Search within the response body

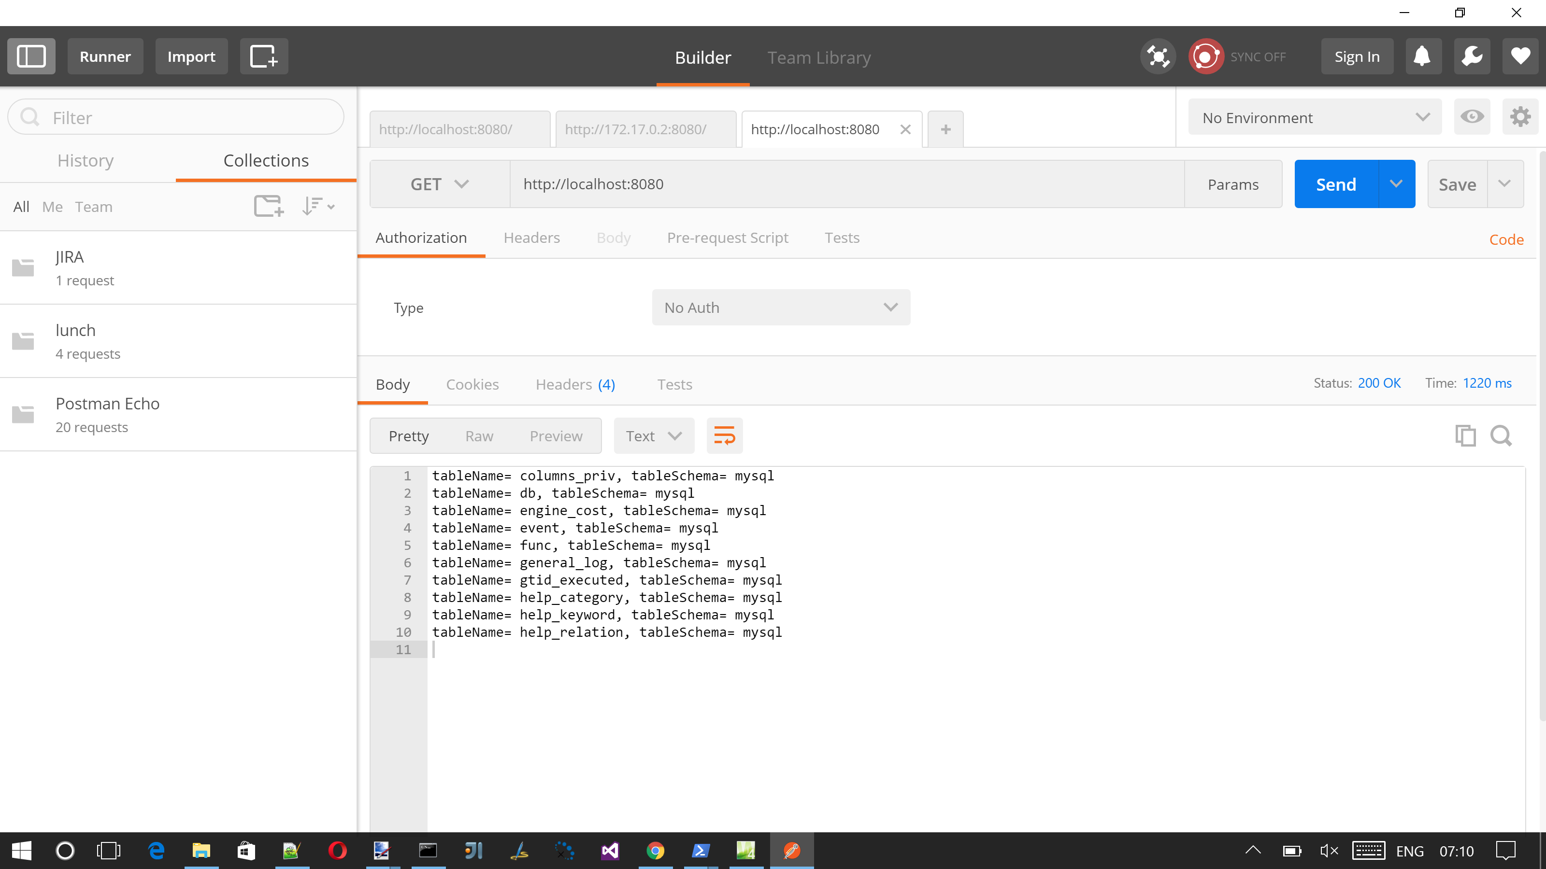tap(1501, 436)
